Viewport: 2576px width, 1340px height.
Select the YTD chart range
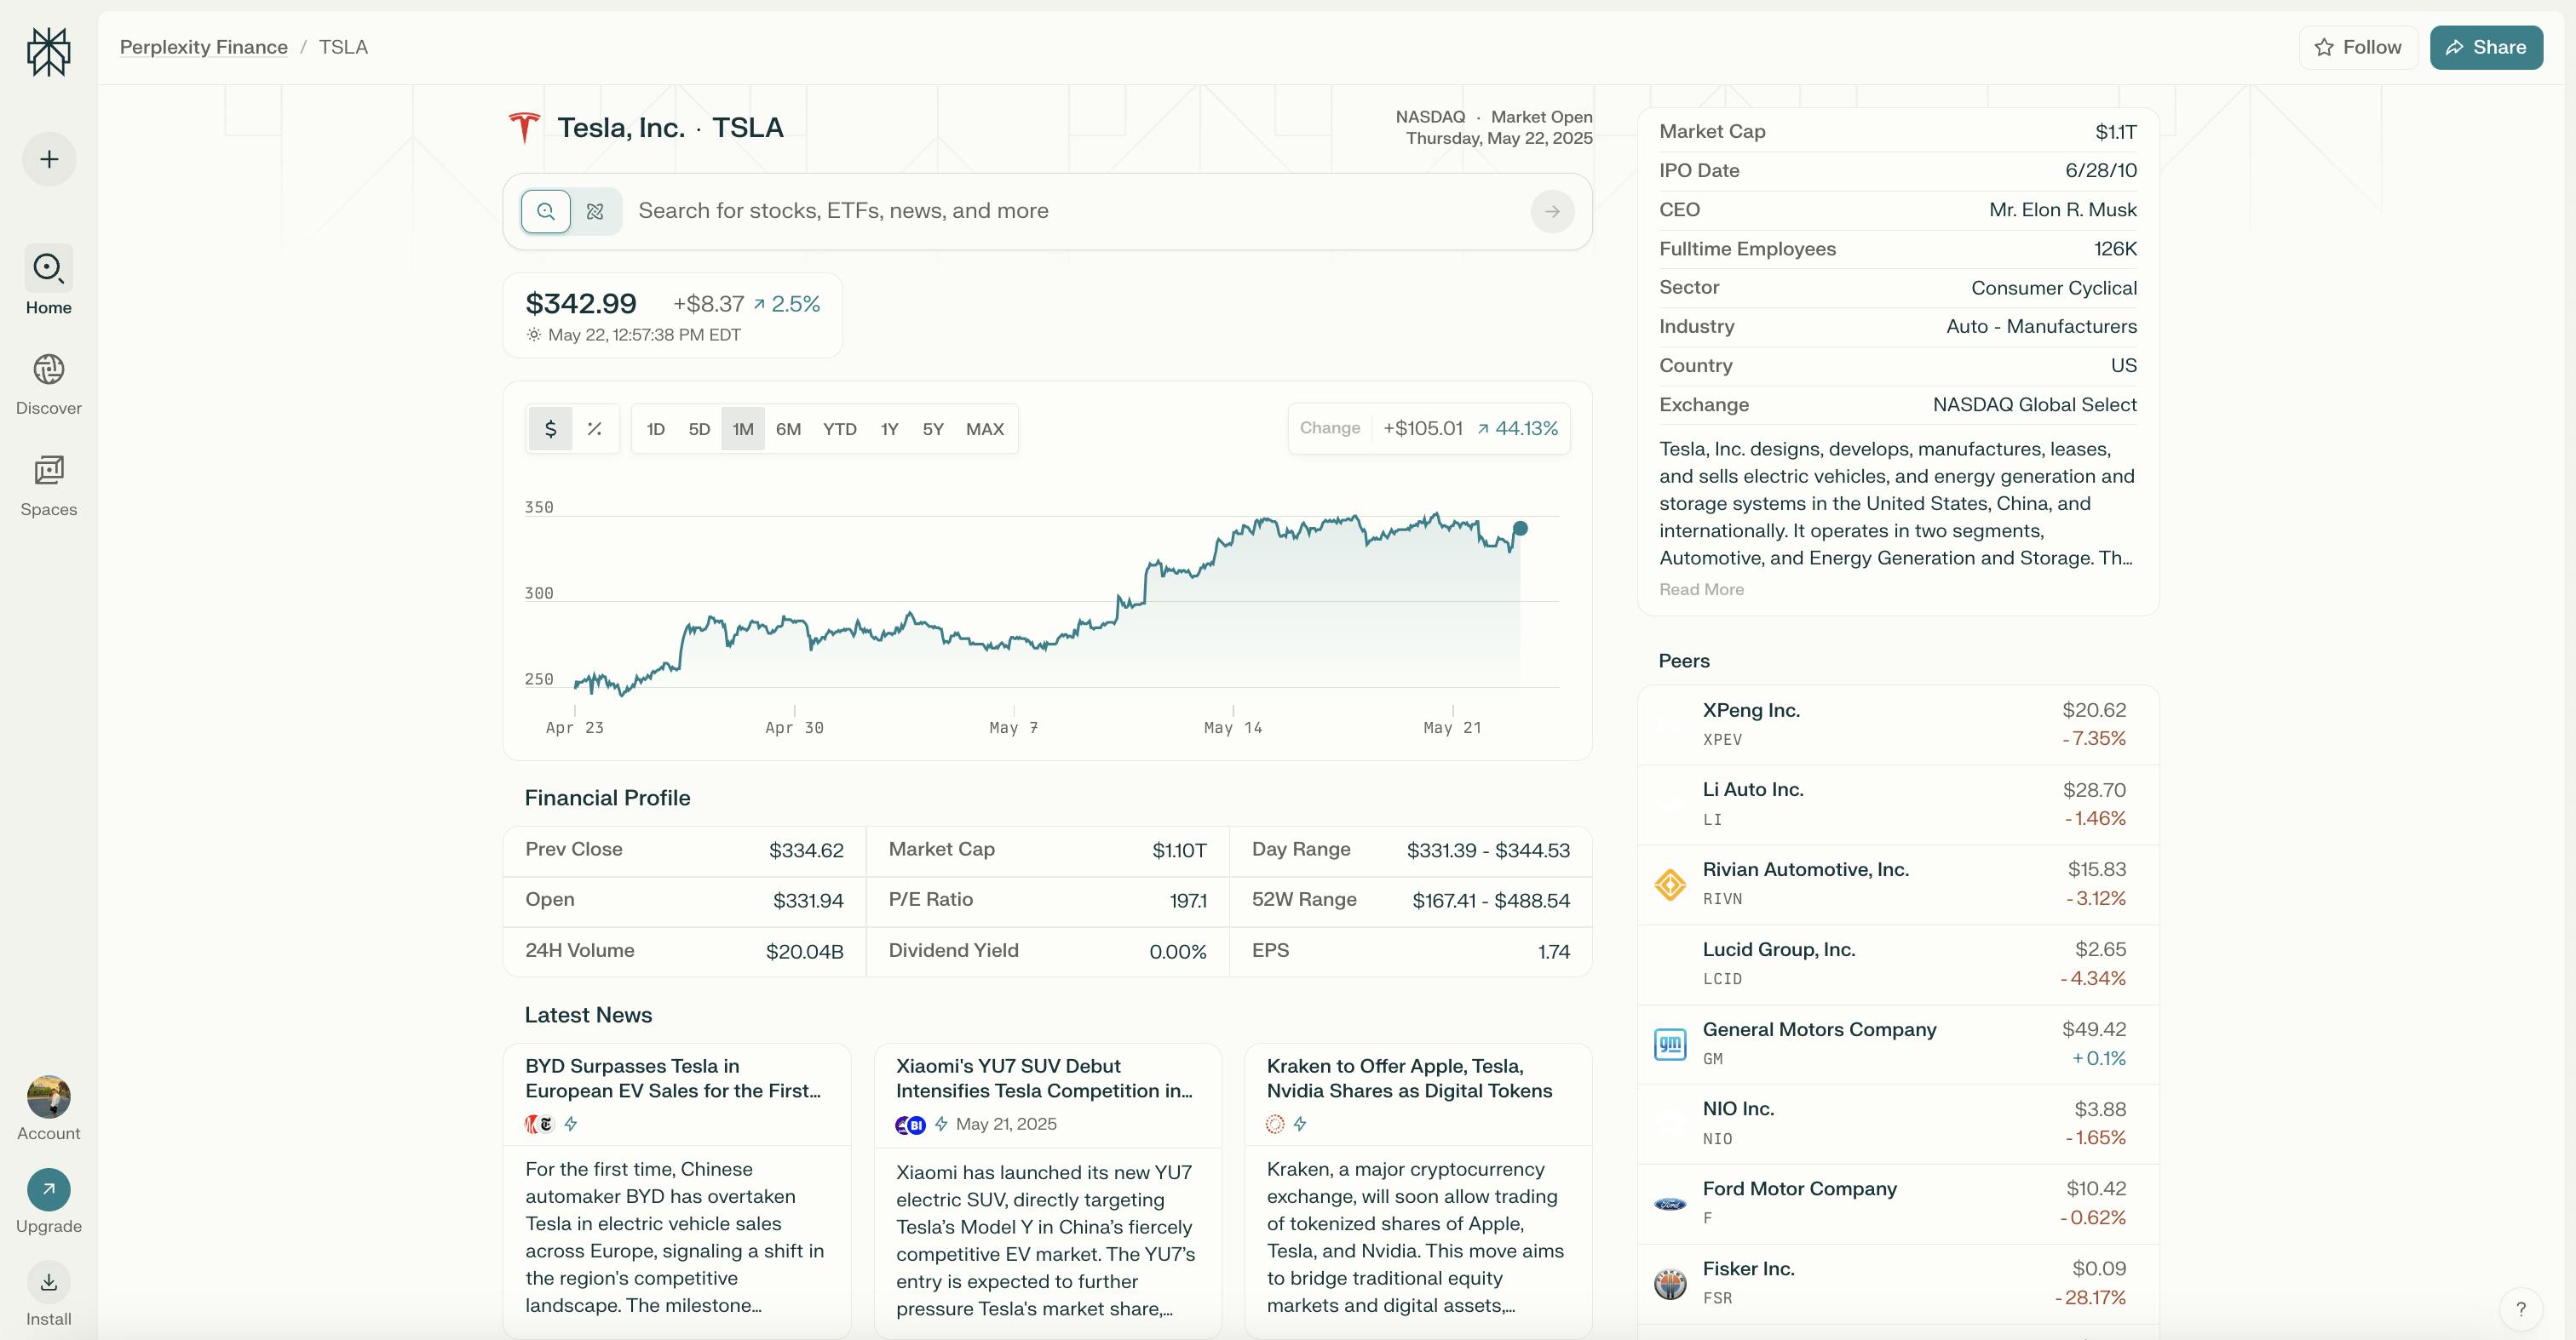click(x=839, y=429)
